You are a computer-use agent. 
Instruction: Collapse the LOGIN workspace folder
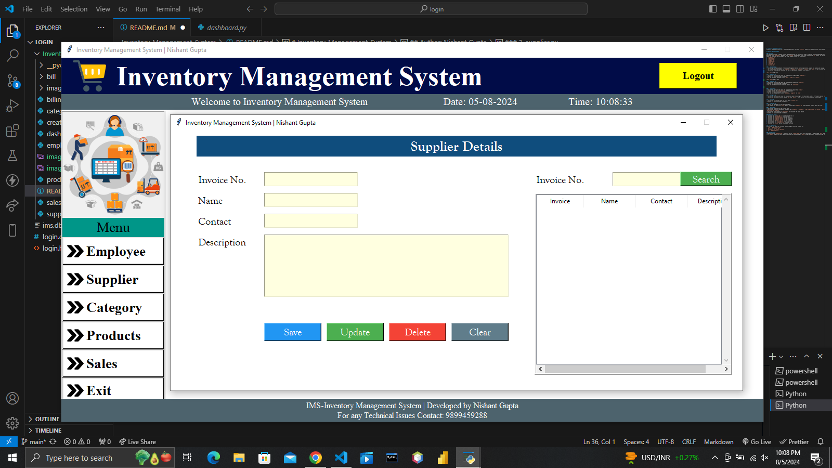tap(44, 42)
